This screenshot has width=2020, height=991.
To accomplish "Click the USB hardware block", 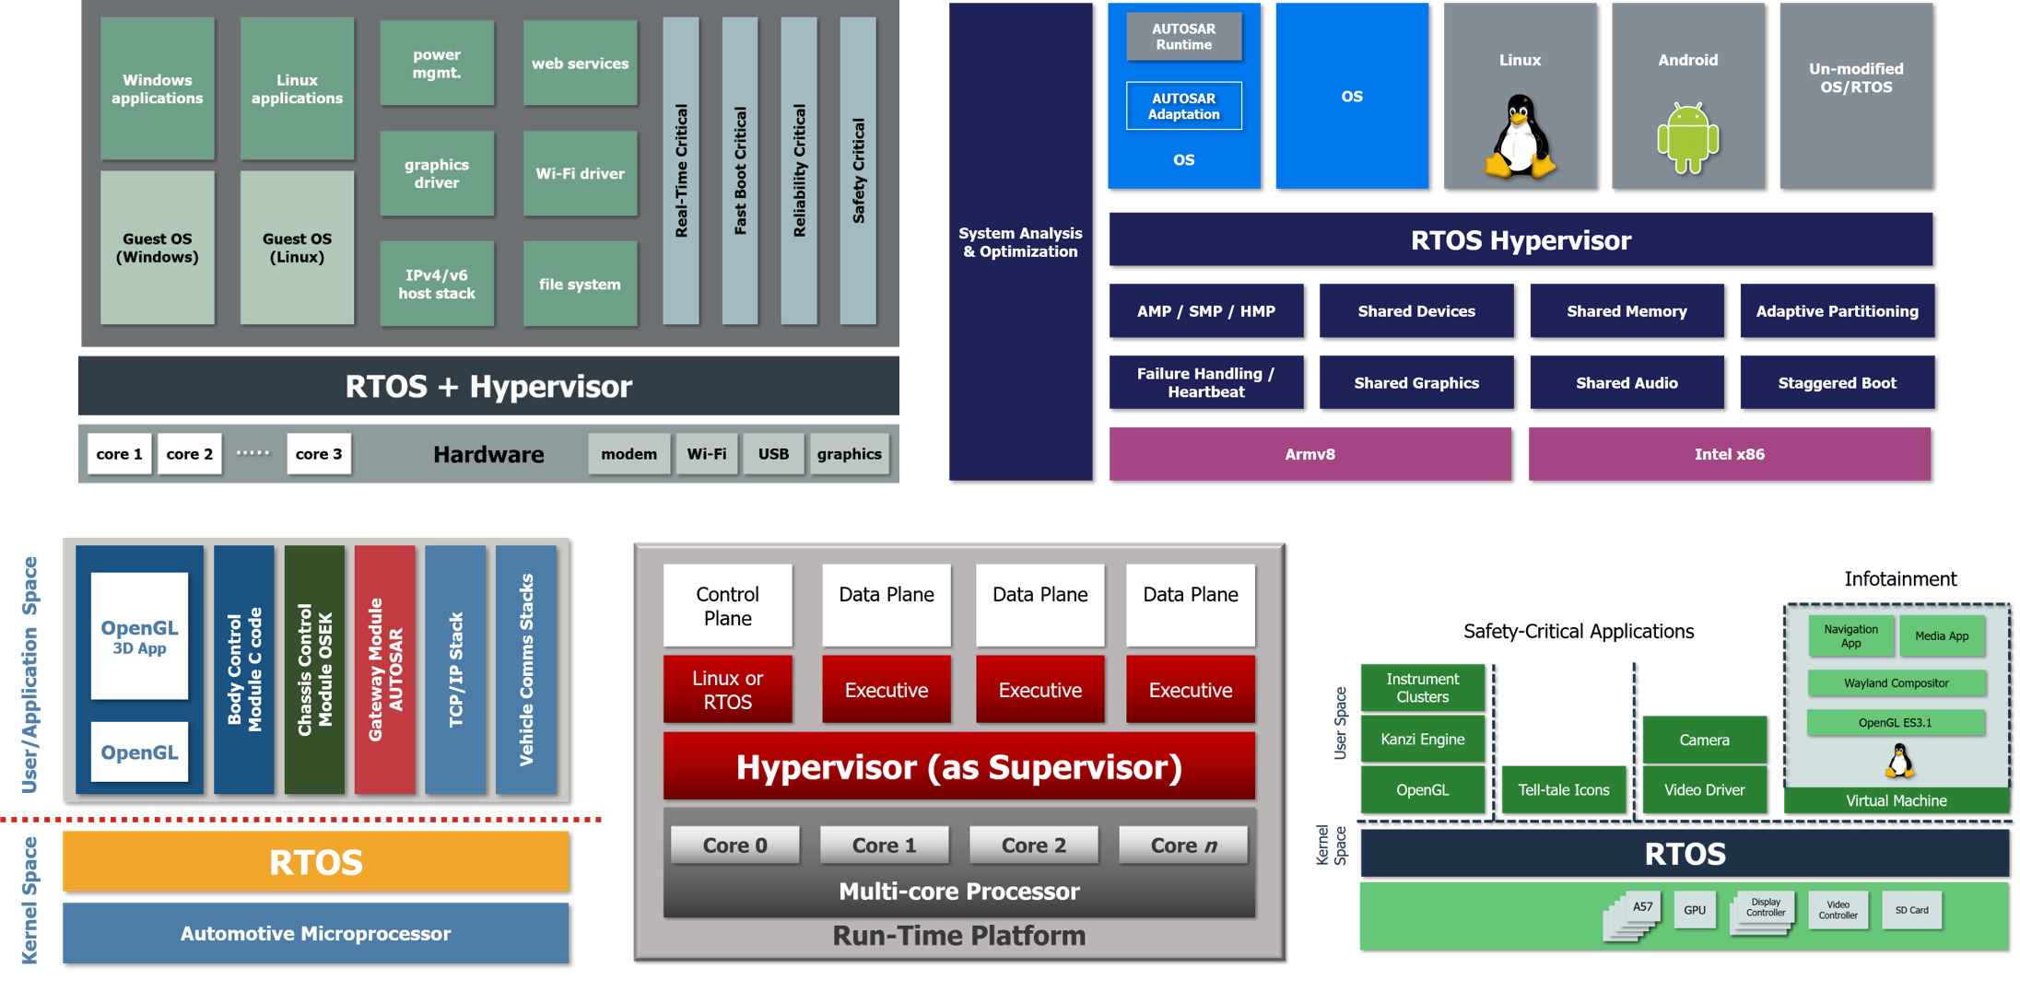I will pyautogui.click(x=773, y=453).
